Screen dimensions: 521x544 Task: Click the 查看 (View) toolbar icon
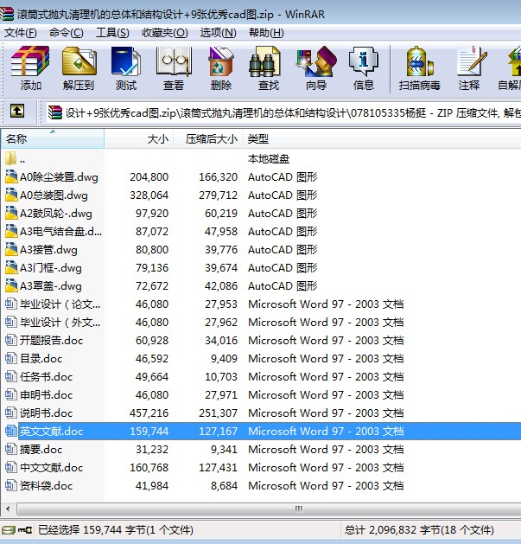click(x=174, y=61)
